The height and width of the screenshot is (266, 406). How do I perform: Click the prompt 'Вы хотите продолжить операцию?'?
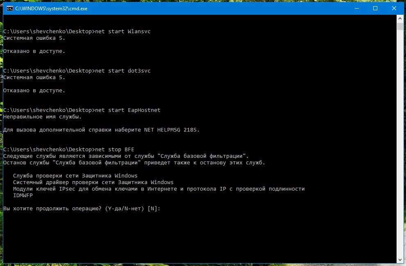pos(82,209)
